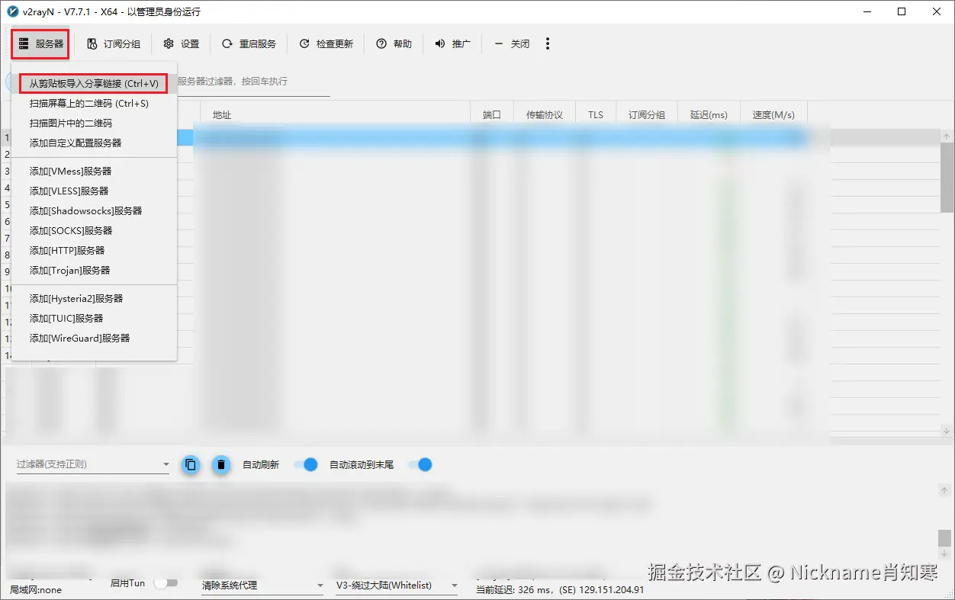Click the 当前延迟: 326 ms status text
This screenshot has width=955, height=600.
(560, 589)
